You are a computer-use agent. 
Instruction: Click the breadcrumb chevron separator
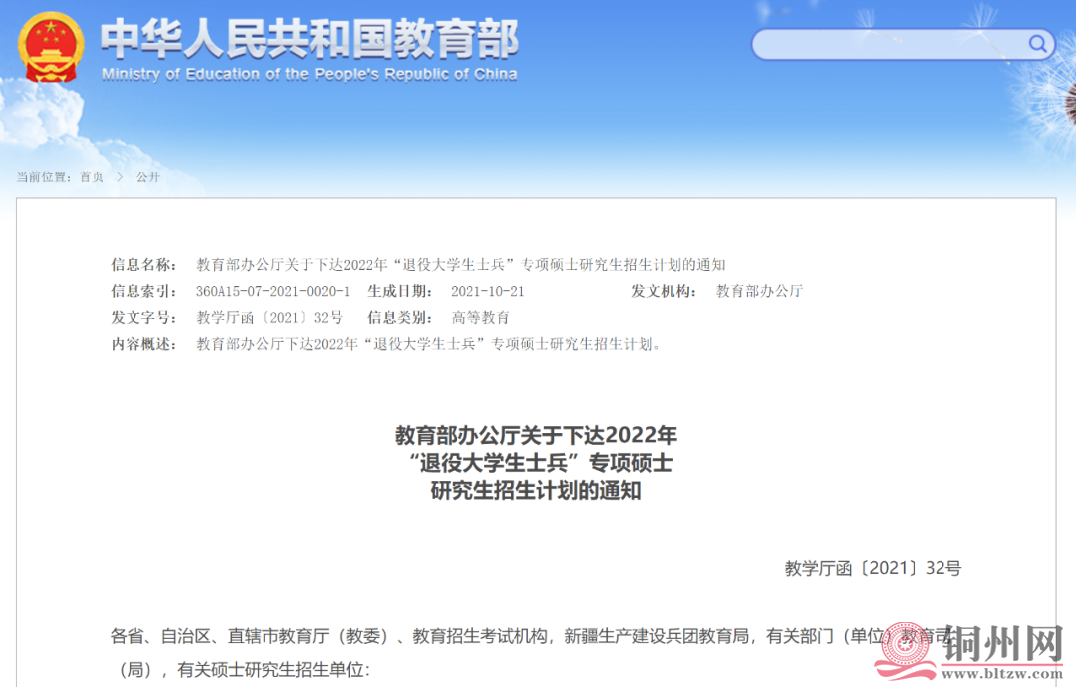(x=120, y=177)
